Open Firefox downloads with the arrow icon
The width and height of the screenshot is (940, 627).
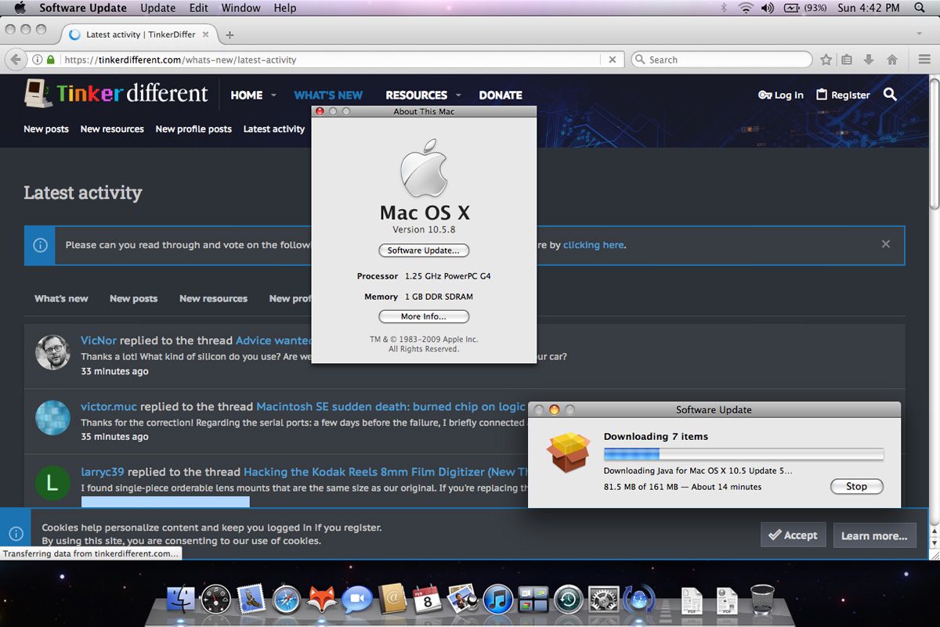869,59
